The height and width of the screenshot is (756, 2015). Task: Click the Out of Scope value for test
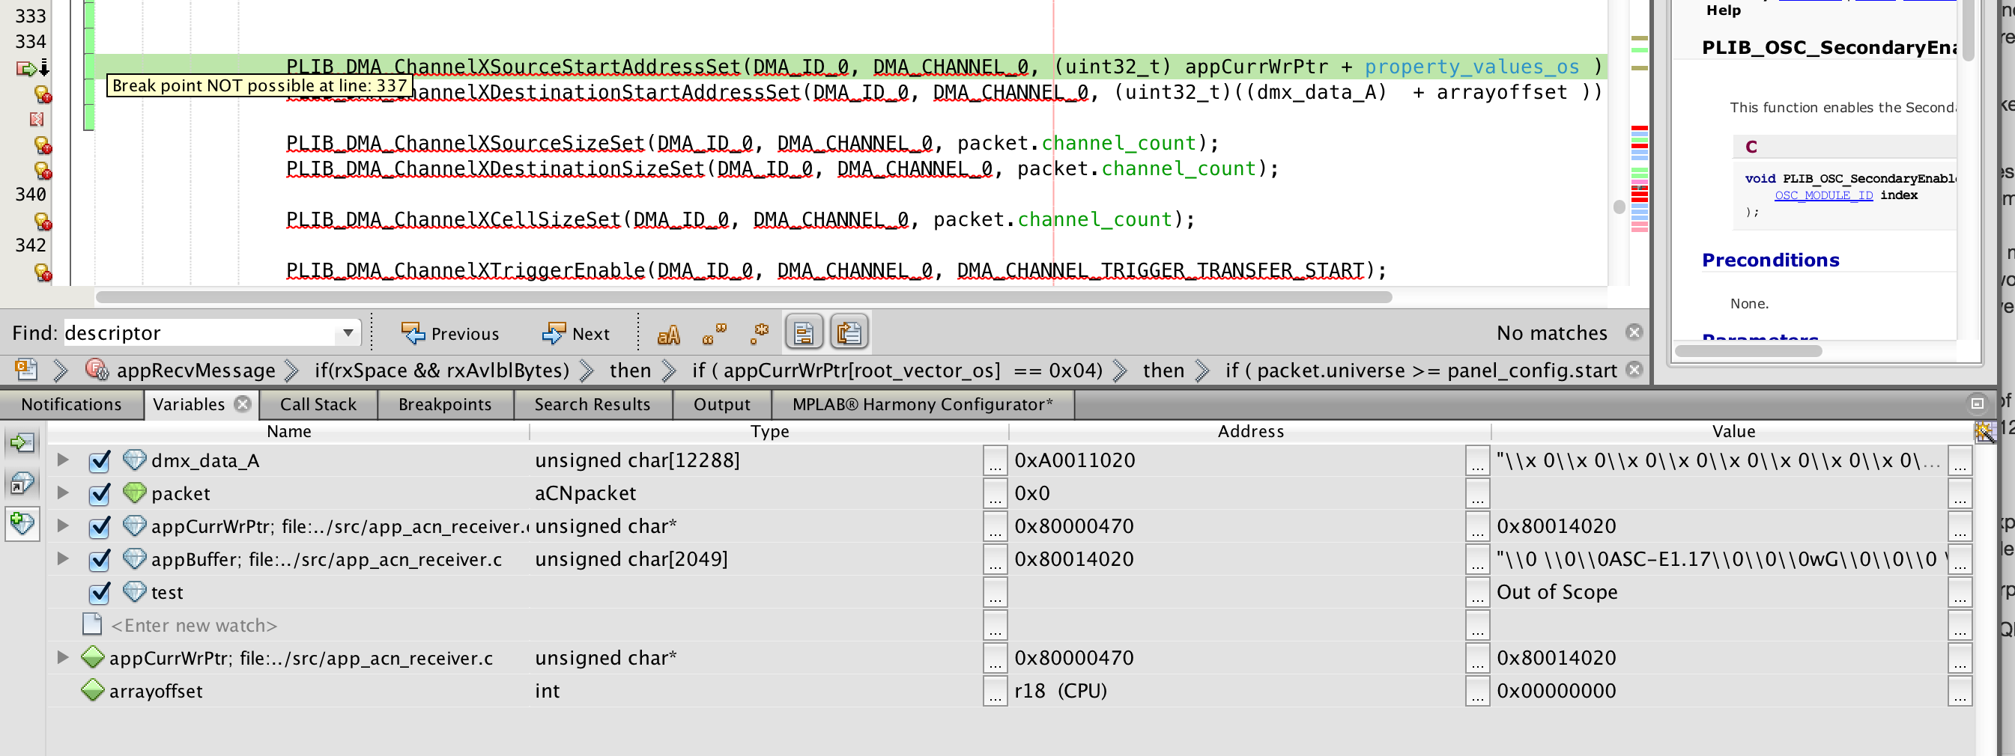click(x=1557, y=593)
